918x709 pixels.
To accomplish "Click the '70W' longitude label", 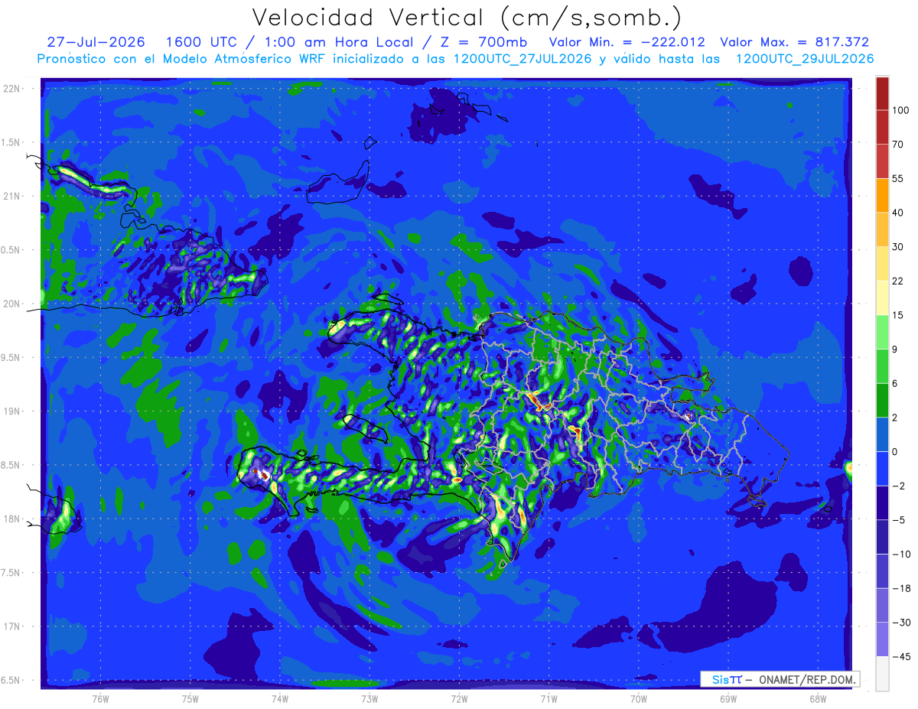I will [639, 698].
